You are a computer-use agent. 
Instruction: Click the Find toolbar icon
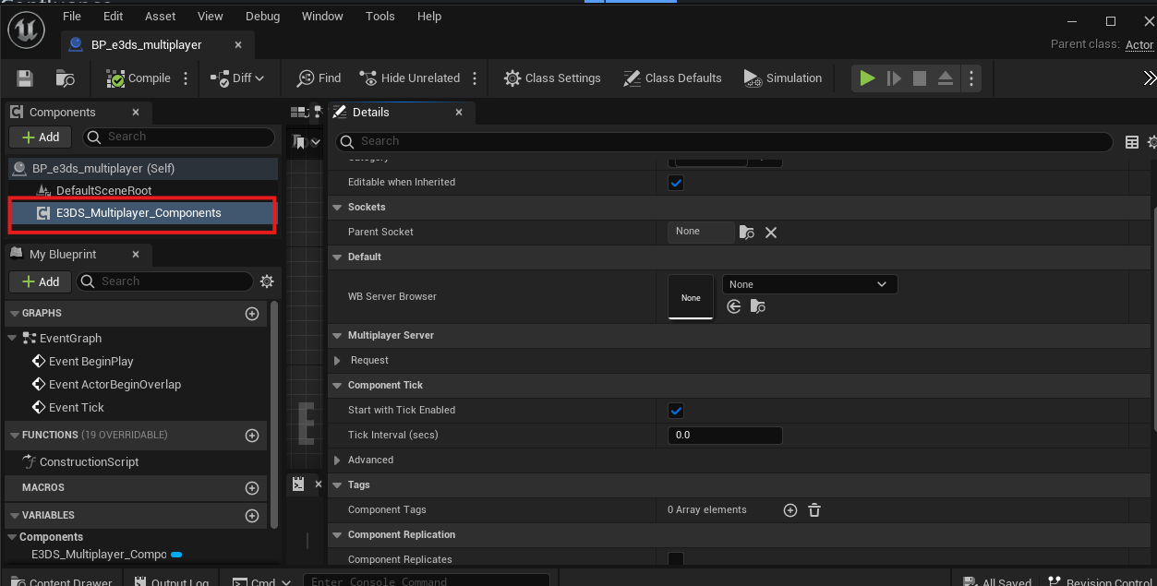(x=319, y=78)
